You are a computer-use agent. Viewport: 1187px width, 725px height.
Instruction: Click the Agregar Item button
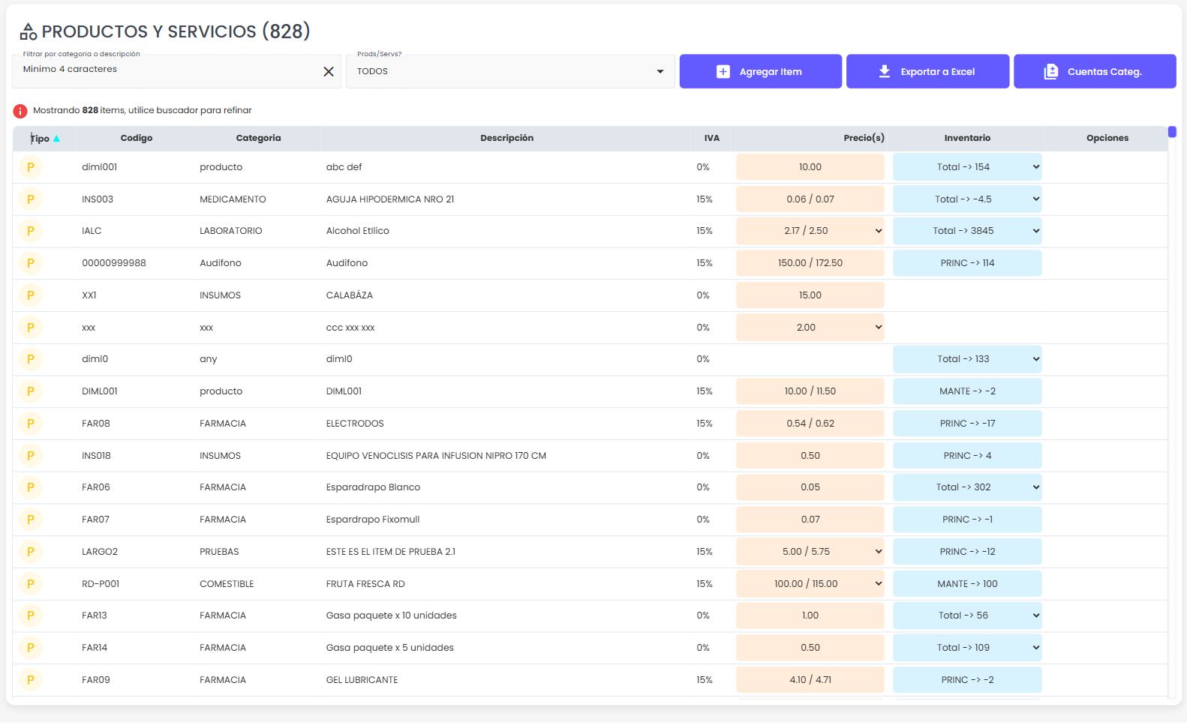click(760, 72)
